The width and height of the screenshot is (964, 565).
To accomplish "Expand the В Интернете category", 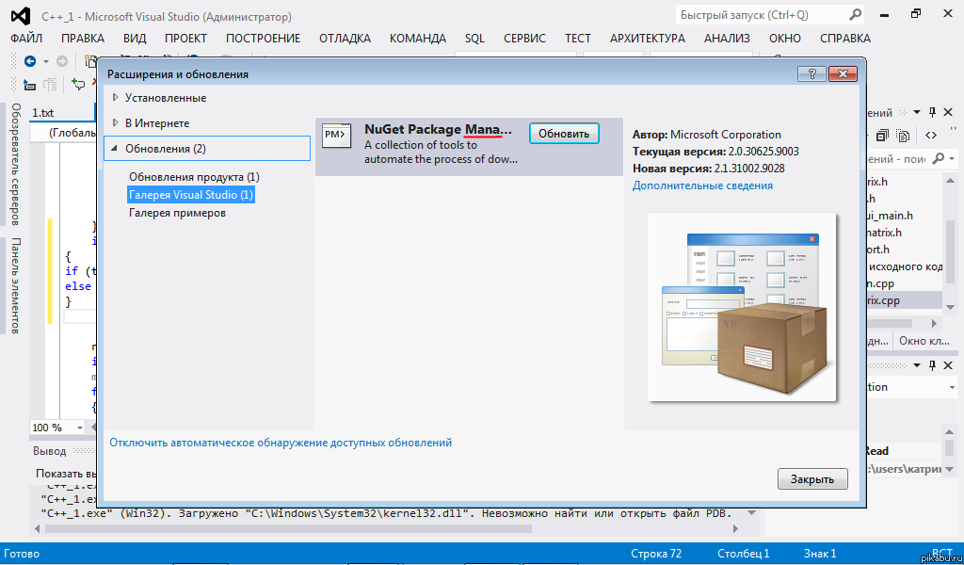I will (x=116, y=123).
